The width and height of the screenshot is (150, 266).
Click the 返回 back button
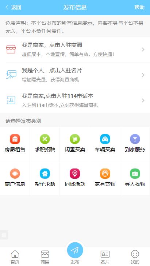pos(13,8)
